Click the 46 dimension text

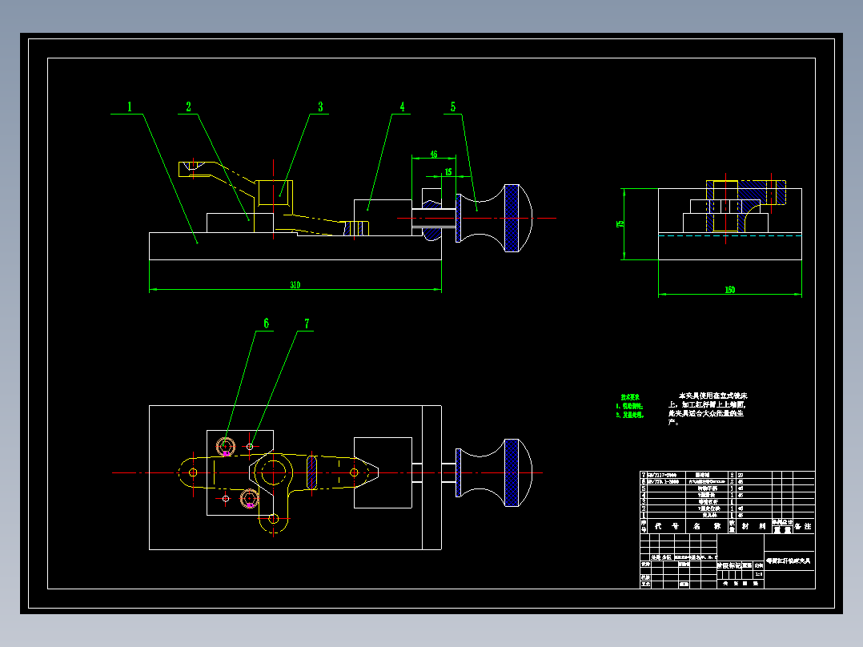coord(434,155)
